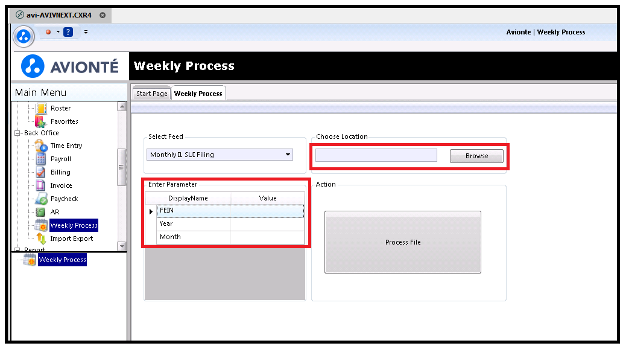Click the Main Menu scrollbar down arrow
623x346 pixels.
pyautogui.click(x=122, y=246)
